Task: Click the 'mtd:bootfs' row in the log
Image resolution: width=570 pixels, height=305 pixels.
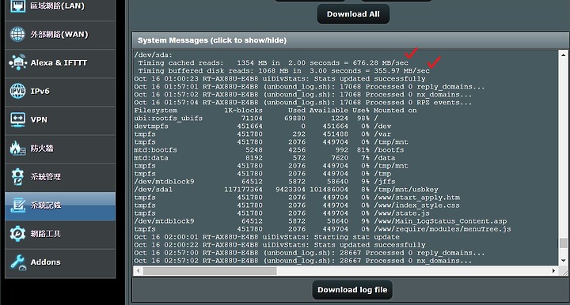Action: tap(269, 150)
